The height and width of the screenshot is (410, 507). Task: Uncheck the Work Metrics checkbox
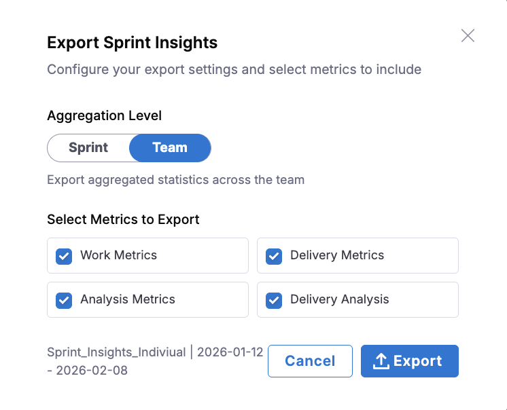(x=64, y=256)
